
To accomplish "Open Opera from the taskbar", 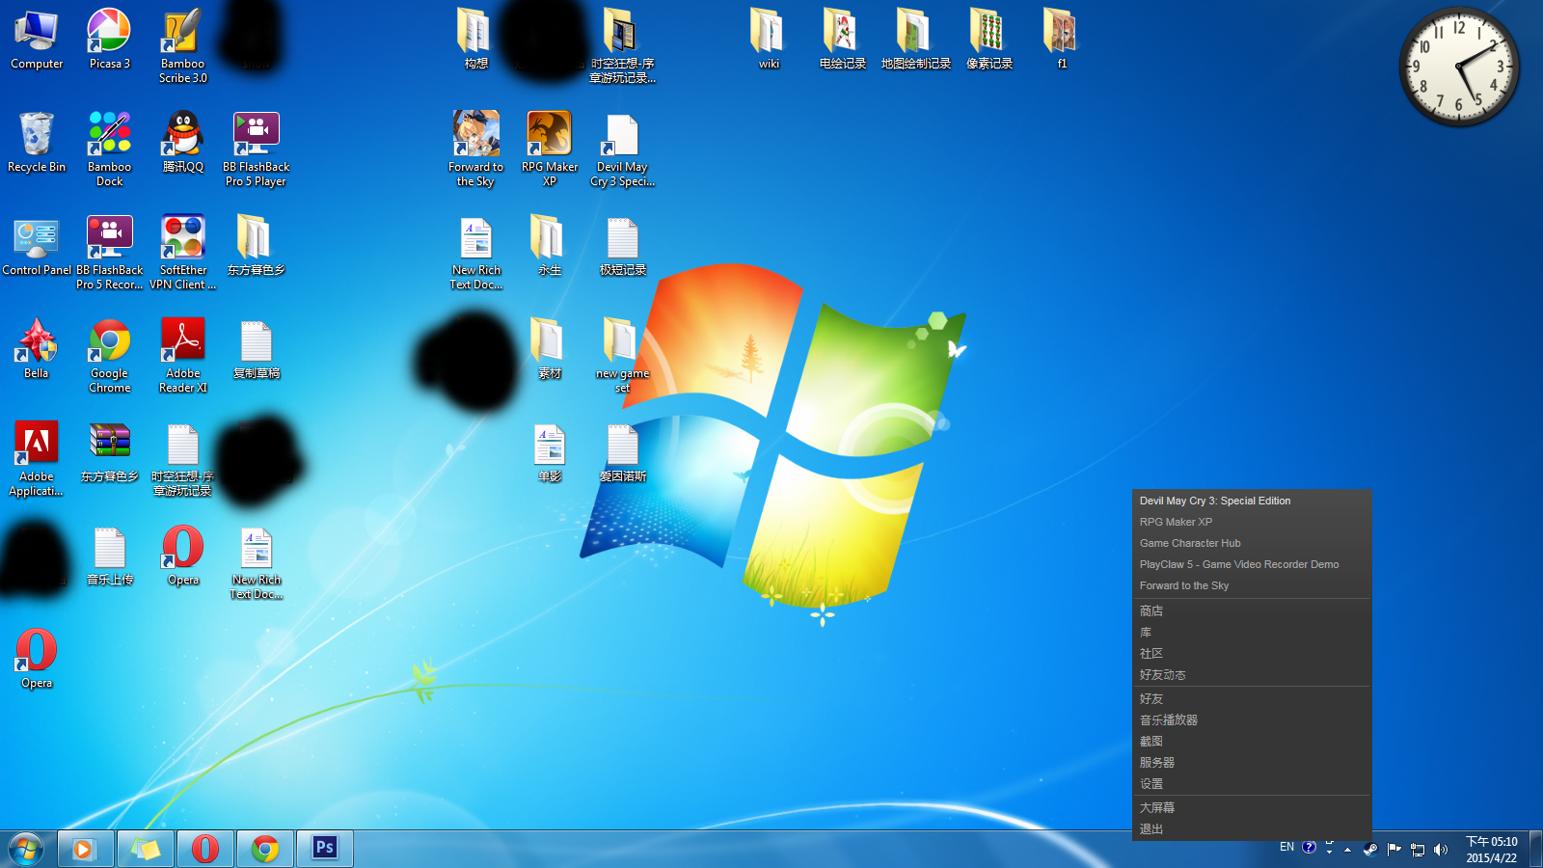I will click(205, 848).
